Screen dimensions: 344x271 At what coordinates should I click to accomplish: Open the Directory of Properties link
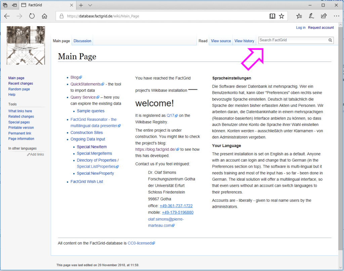pyautogui.click(x=96, y=160)
